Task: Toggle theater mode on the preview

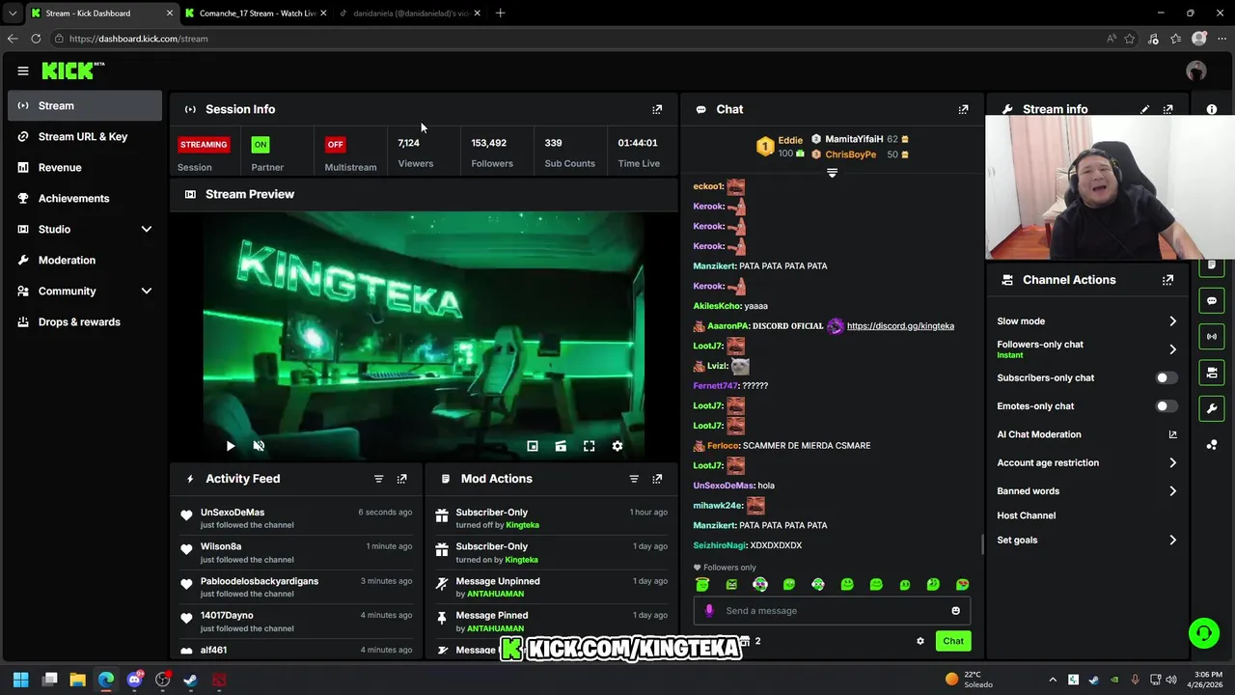Action: click(x=561, y=446)
